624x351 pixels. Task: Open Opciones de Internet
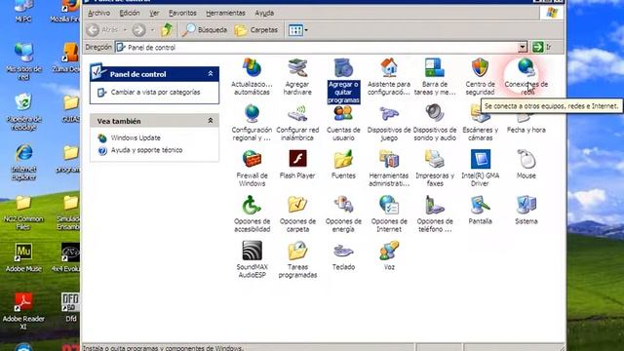click(x=389, y=214)
